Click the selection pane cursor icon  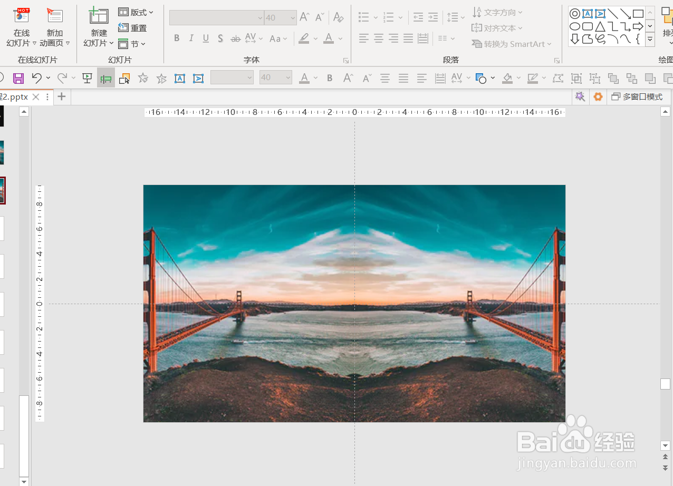pos(124,79)
